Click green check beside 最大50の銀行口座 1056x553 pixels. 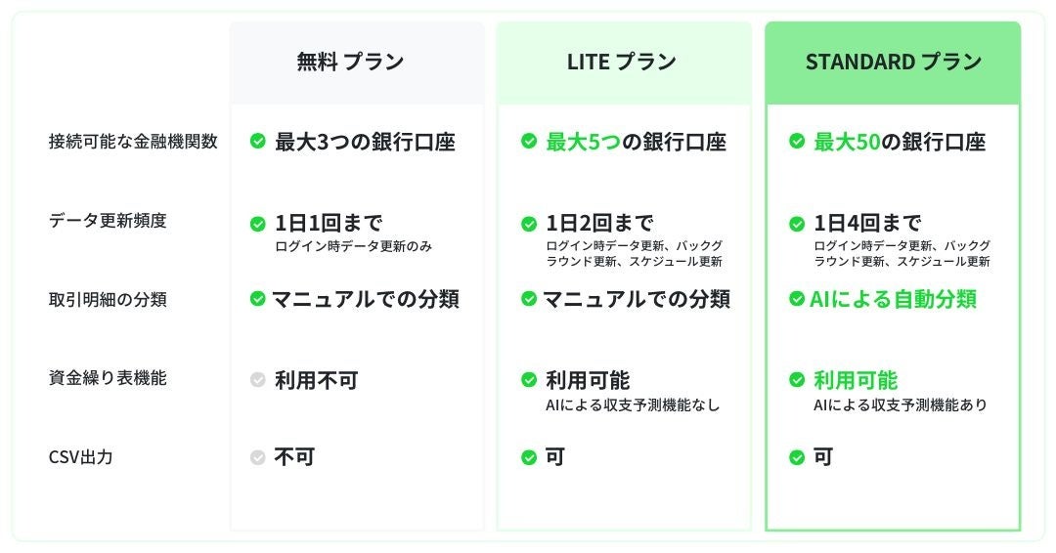797,141
